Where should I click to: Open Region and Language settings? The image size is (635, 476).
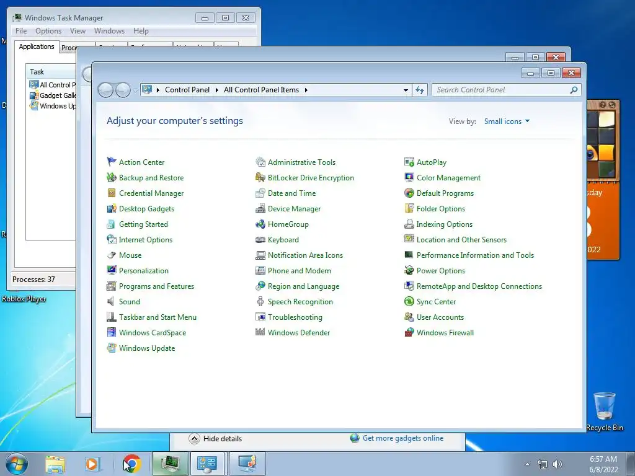coord(303,286)
